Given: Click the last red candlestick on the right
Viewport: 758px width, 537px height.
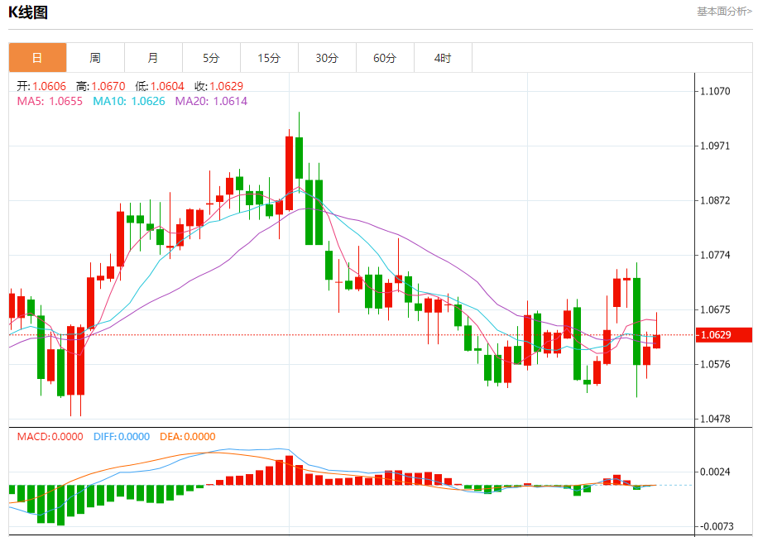Looking at the screenshot, I should click(x=656, y=341).
